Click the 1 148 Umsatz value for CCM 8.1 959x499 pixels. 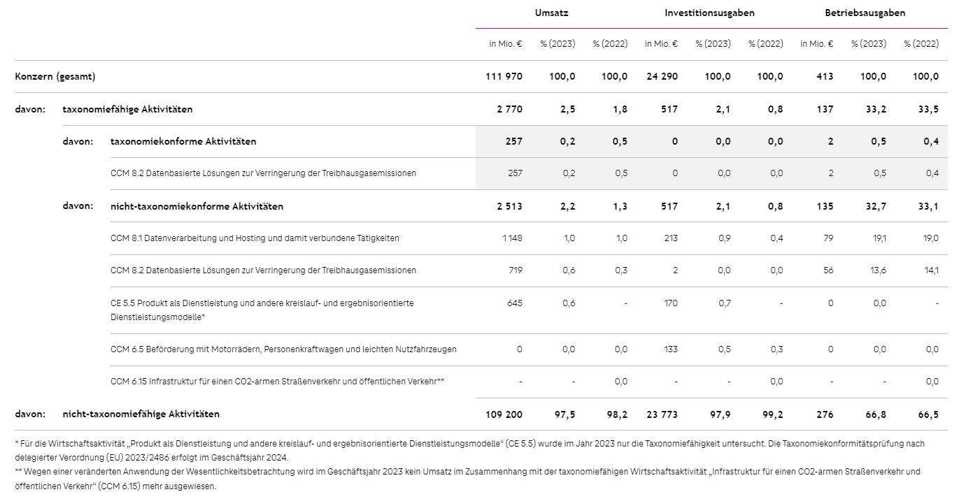coord(511,238)
